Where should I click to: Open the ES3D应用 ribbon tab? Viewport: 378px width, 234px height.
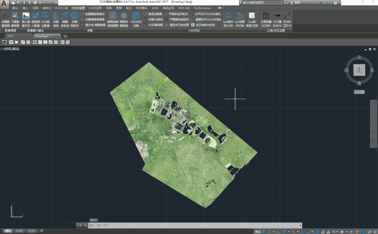tap(95, 8)
